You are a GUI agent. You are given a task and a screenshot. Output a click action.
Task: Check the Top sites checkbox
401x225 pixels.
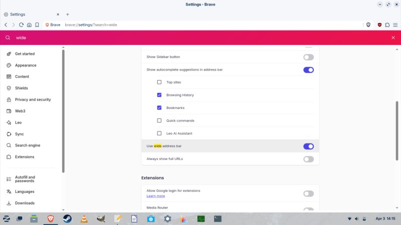click(x=159, y=82)
